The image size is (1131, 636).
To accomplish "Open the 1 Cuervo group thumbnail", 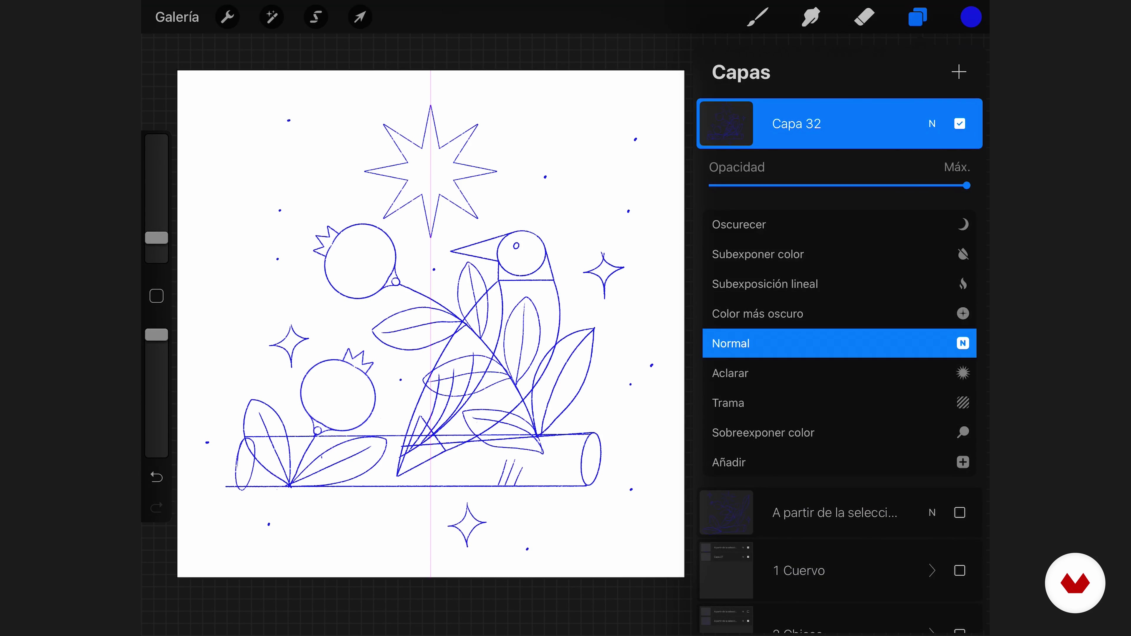I will 726,571.
